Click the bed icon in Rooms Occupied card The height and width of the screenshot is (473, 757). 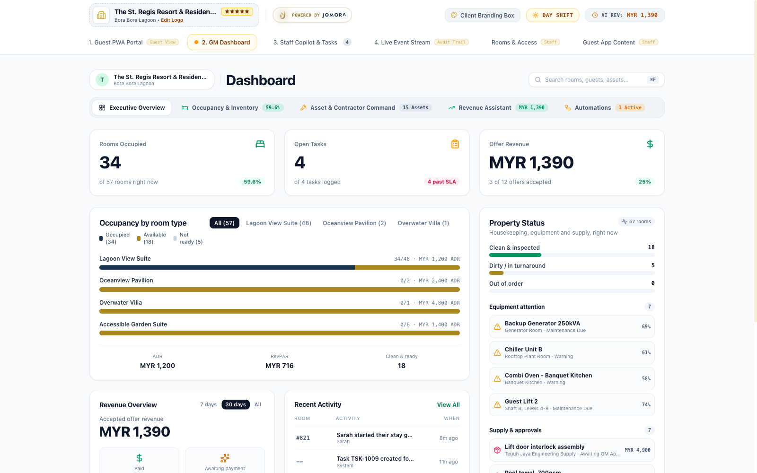(x=260, y=144)
